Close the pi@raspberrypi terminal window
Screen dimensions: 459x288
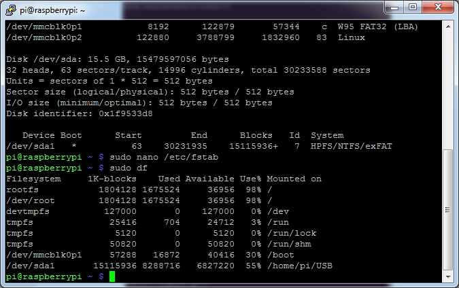pyautogui.click(x=436, y=7)
